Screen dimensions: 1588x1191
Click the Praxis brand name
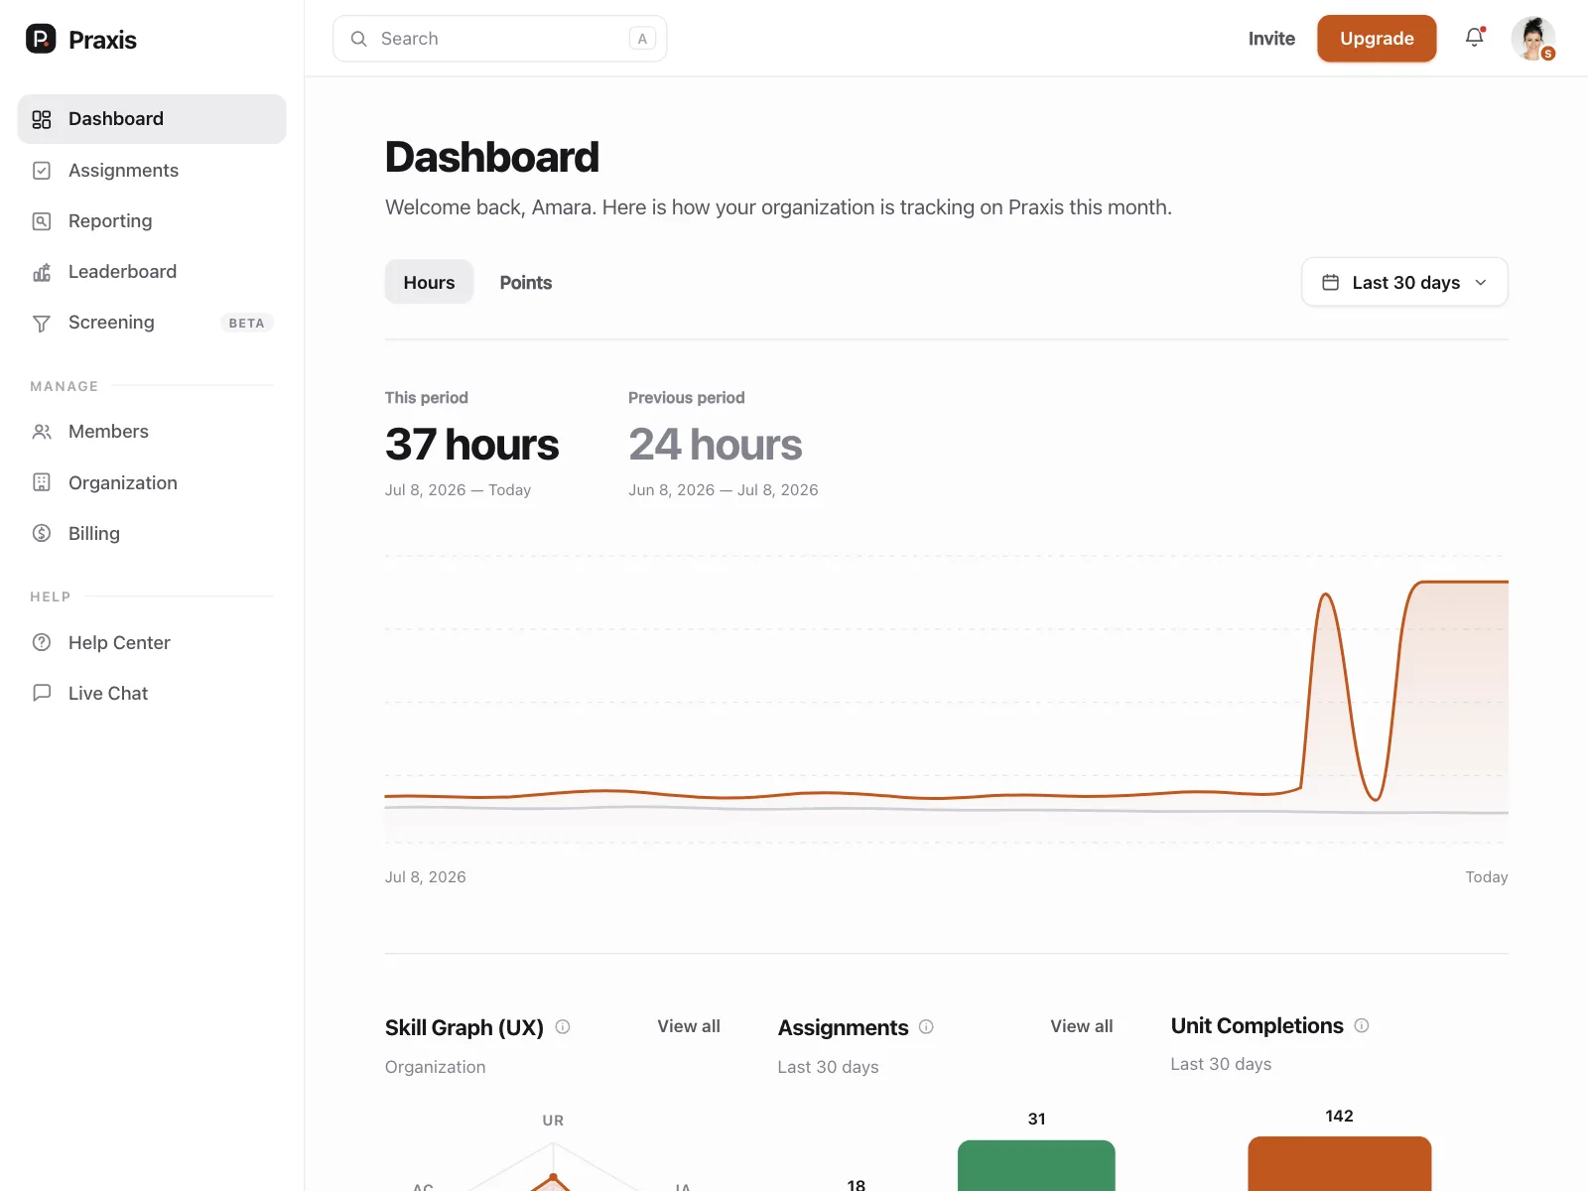pos(102,40)
